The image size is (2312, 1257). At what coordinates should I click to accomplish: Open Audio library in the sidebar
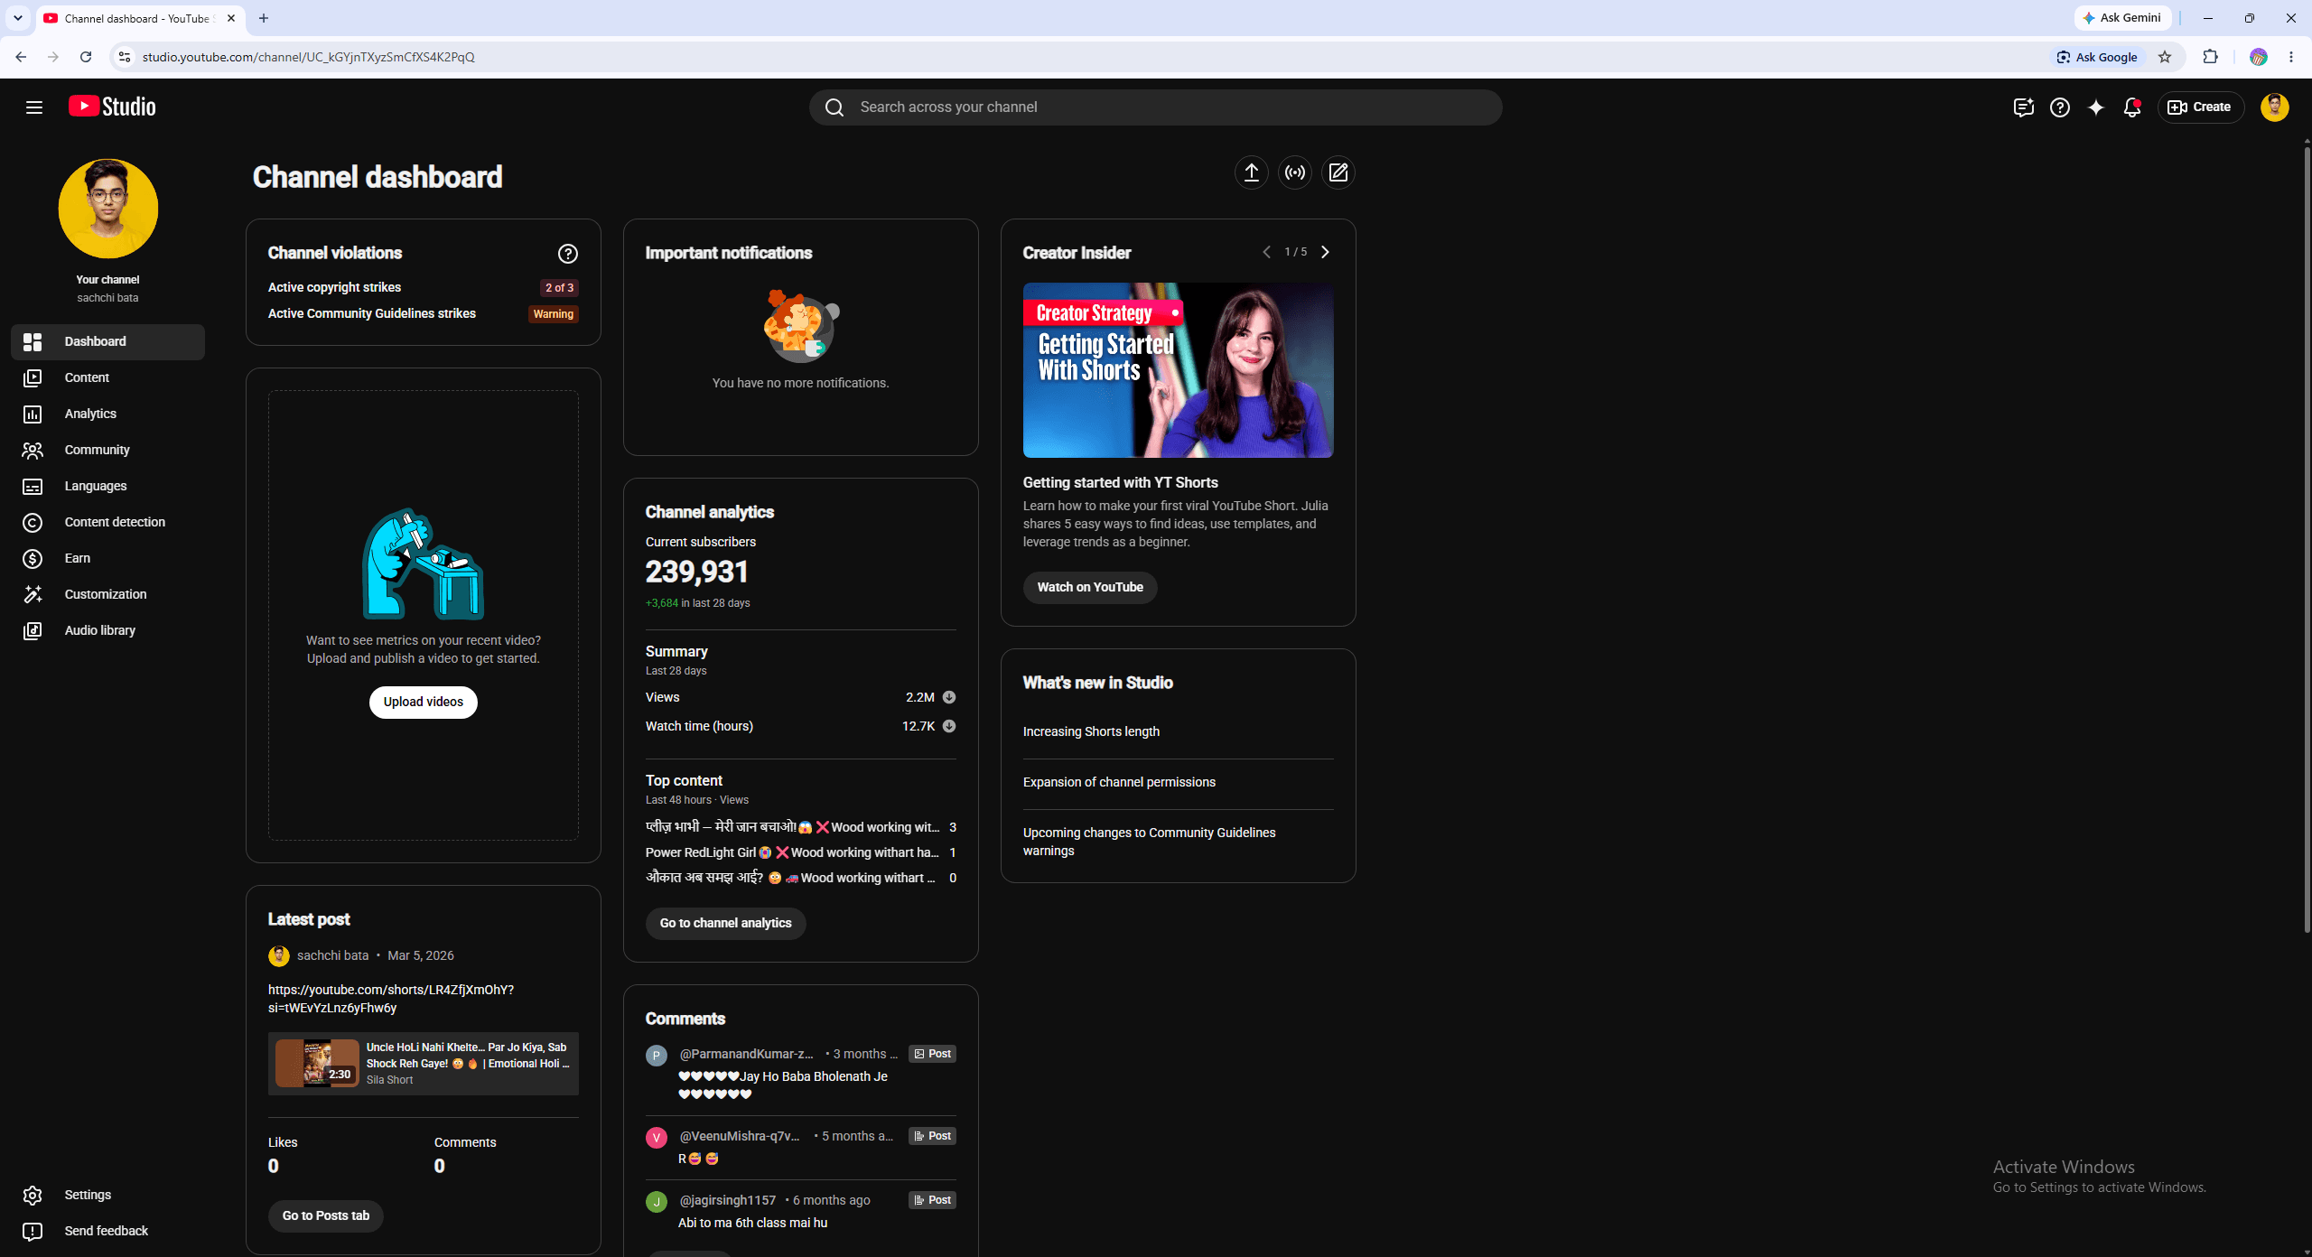107,631
